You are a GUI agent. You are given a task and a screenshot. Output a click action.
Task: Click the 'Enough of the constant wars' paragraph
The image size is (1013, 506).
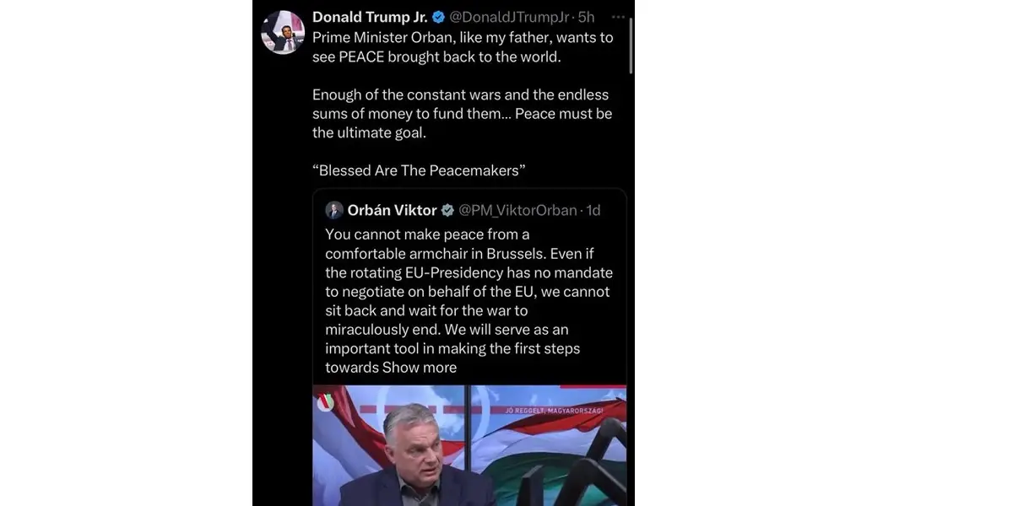tap(462, 113)
